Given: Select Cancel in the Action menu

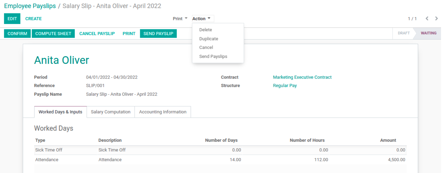Looking at the screenshot, I should pos(206,48).
